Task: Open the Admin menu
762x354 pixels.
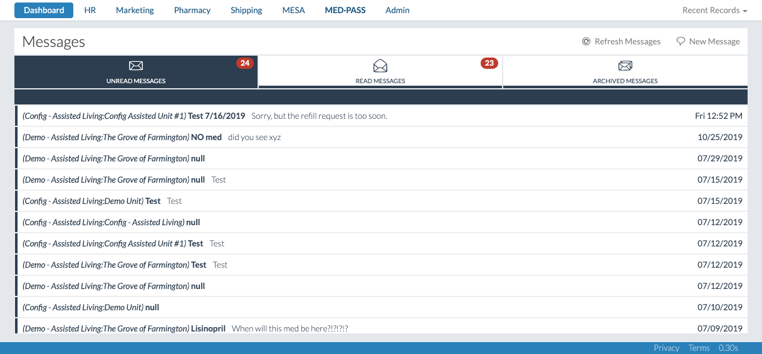Action: (x=397, y=10)
